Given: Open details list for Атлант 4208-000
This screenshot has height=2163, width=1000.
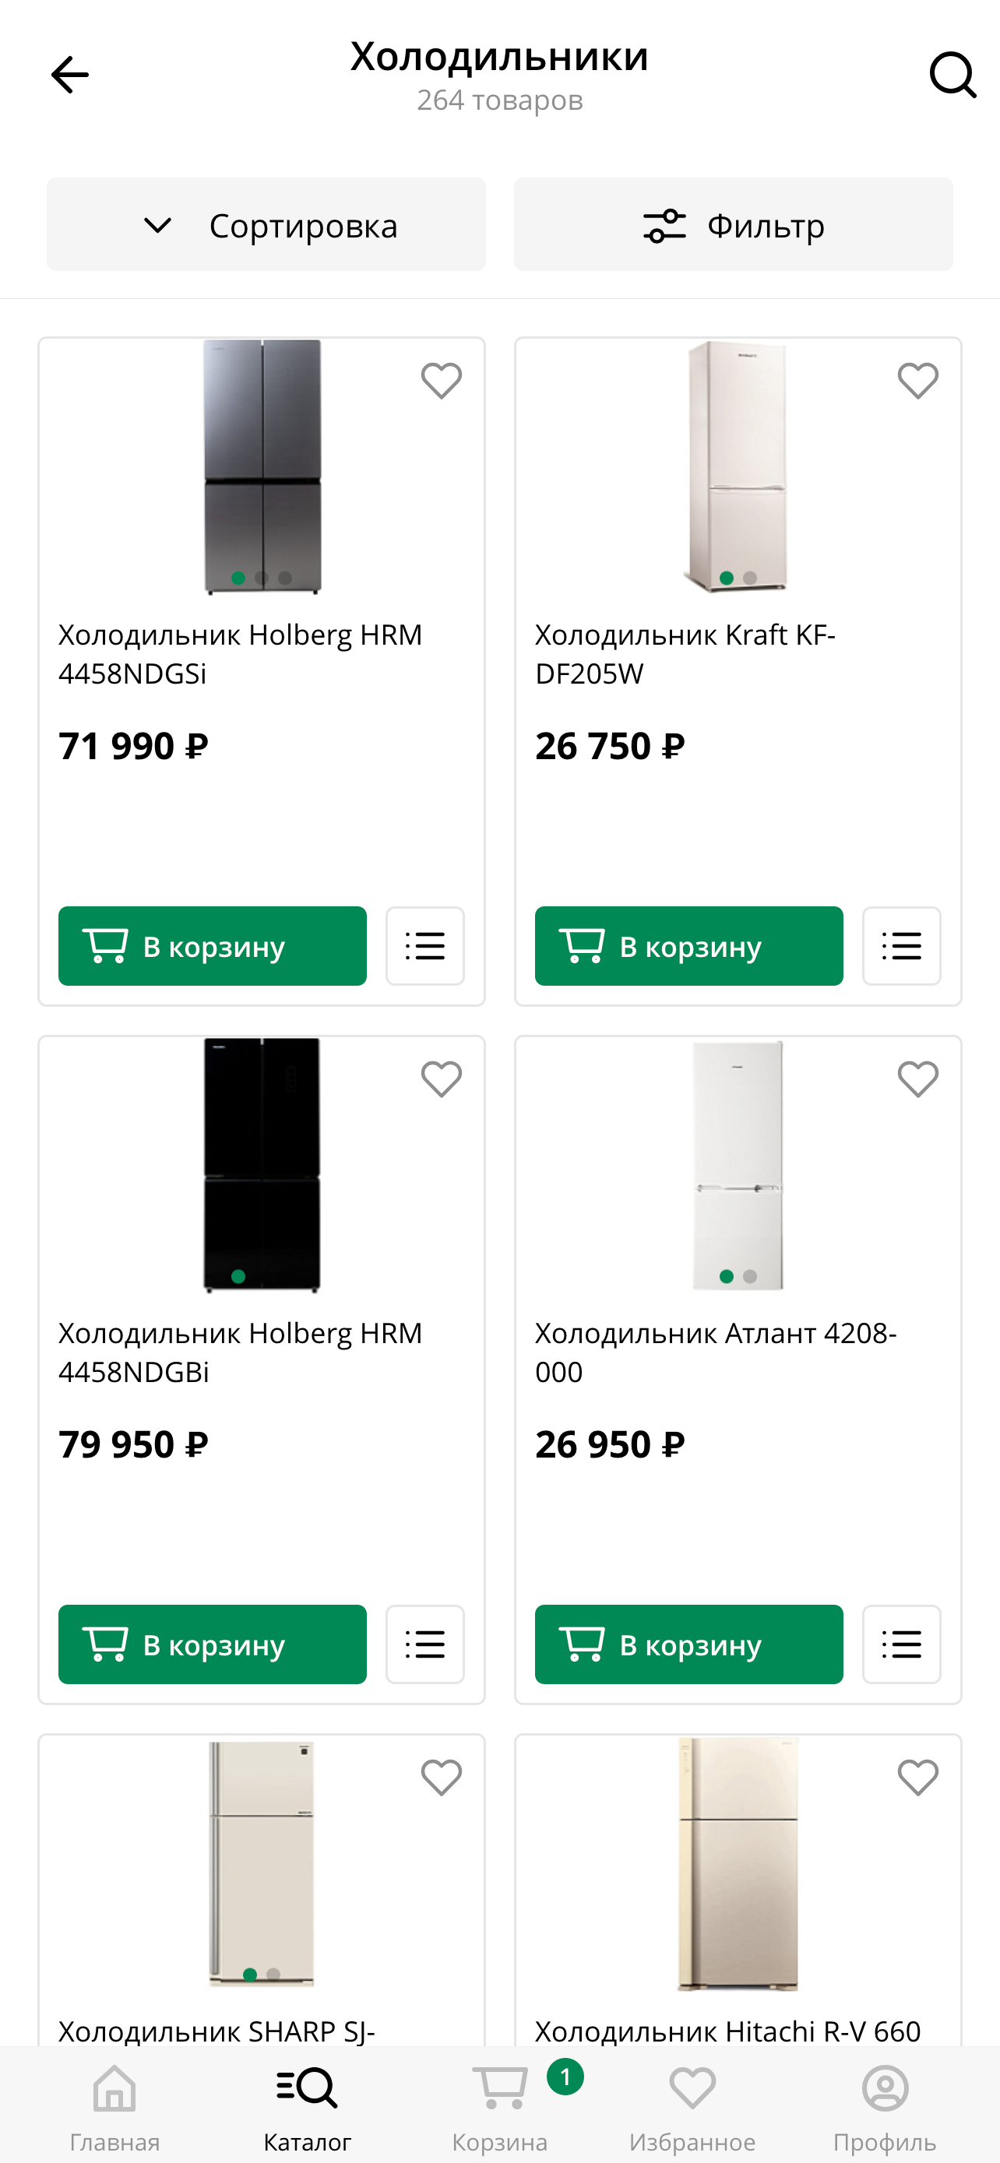Looking at the screenshot, I should (901, 1644).
